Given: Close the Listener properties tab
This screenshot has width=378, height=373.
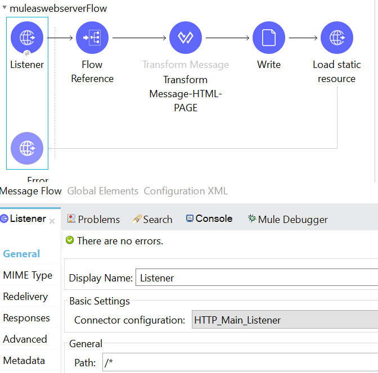Looking at the screenshot, I should [52, 221].
